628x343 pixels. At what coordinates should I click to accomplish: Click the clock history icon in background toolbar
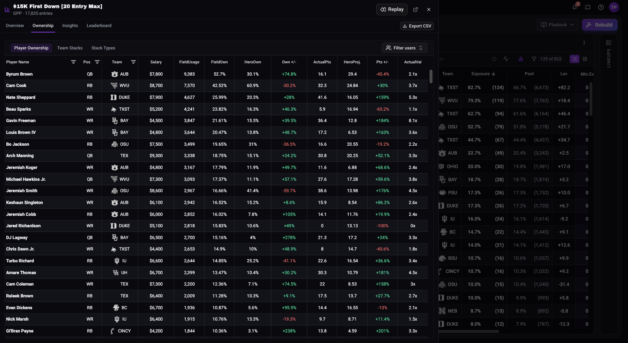pos(494,59)
